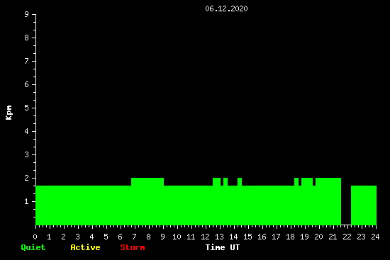Image resolution: width=390 pixels, height=260 pixels.
Task: Click hour 12 on the time axis
Action: point(205,237)
